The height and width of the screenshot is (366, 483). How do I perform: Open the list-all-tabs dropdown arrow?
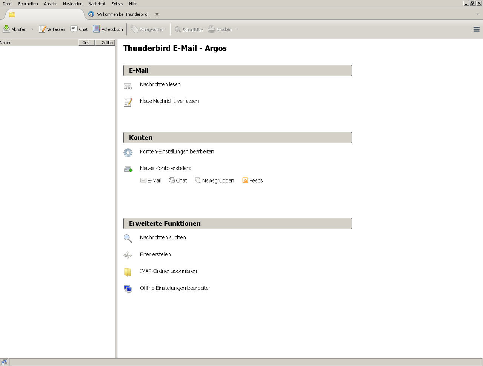[x=477, y=14]
